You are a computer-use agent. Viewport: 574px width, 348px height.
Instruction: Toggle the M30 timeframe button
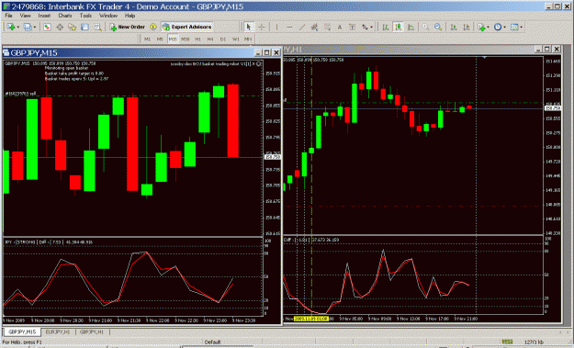[186, 39]
